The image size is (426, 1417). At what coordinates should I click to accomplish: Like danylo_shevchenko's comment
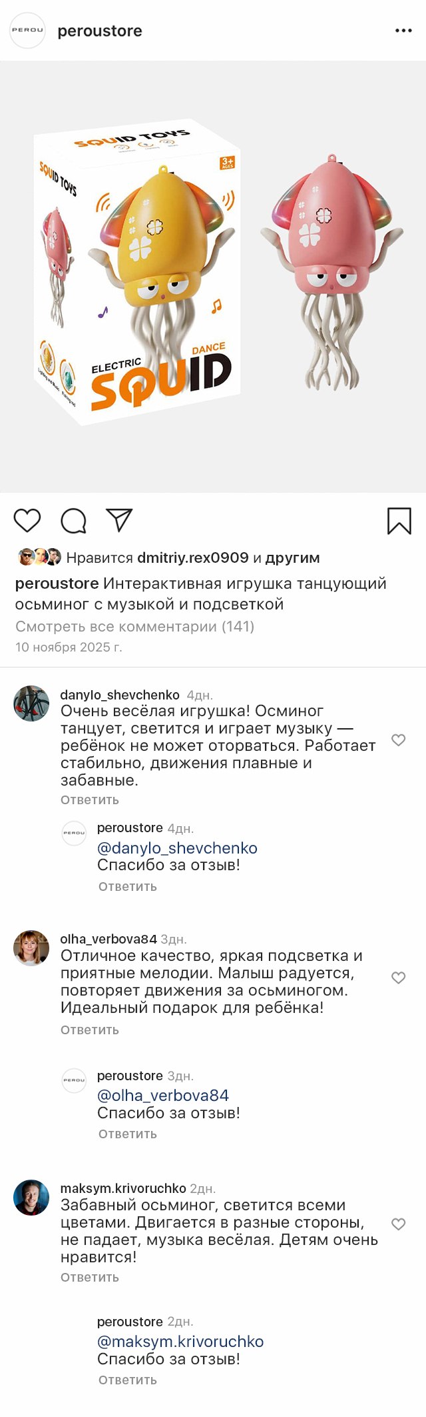click(398, 740)
